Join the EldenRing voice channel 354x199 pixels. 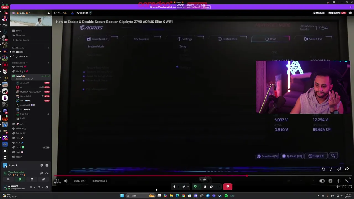point(21,129)
